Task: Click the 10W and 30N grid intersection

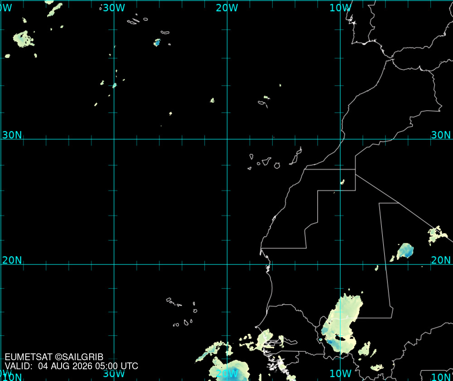Action: coord(340,139)
